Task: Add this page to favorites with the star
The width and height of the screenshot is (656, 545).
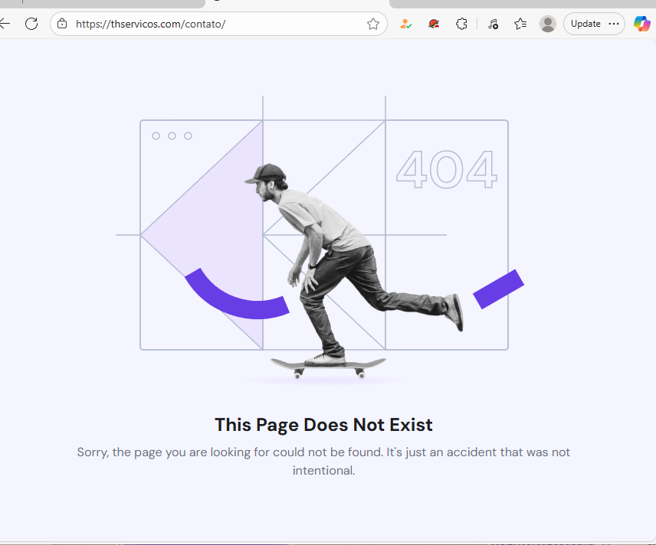Action: [372, 24]
